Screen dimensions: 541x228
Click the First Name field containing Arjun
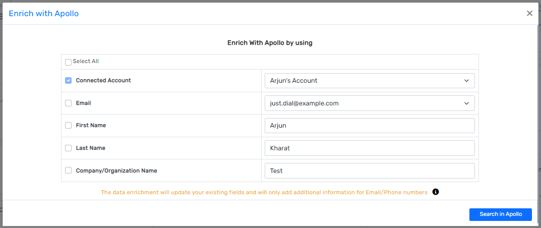[370, 126]
